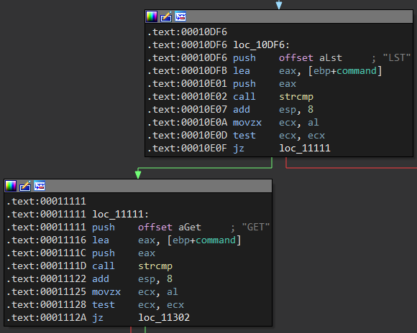Click command variable at 00011116
Screen dimensions: 417x333
[216, 240]
